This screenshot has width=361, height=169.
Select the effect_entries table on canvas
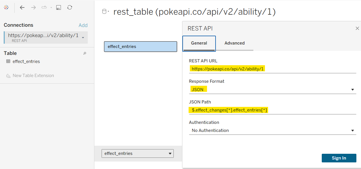click(x=140, y=47)
